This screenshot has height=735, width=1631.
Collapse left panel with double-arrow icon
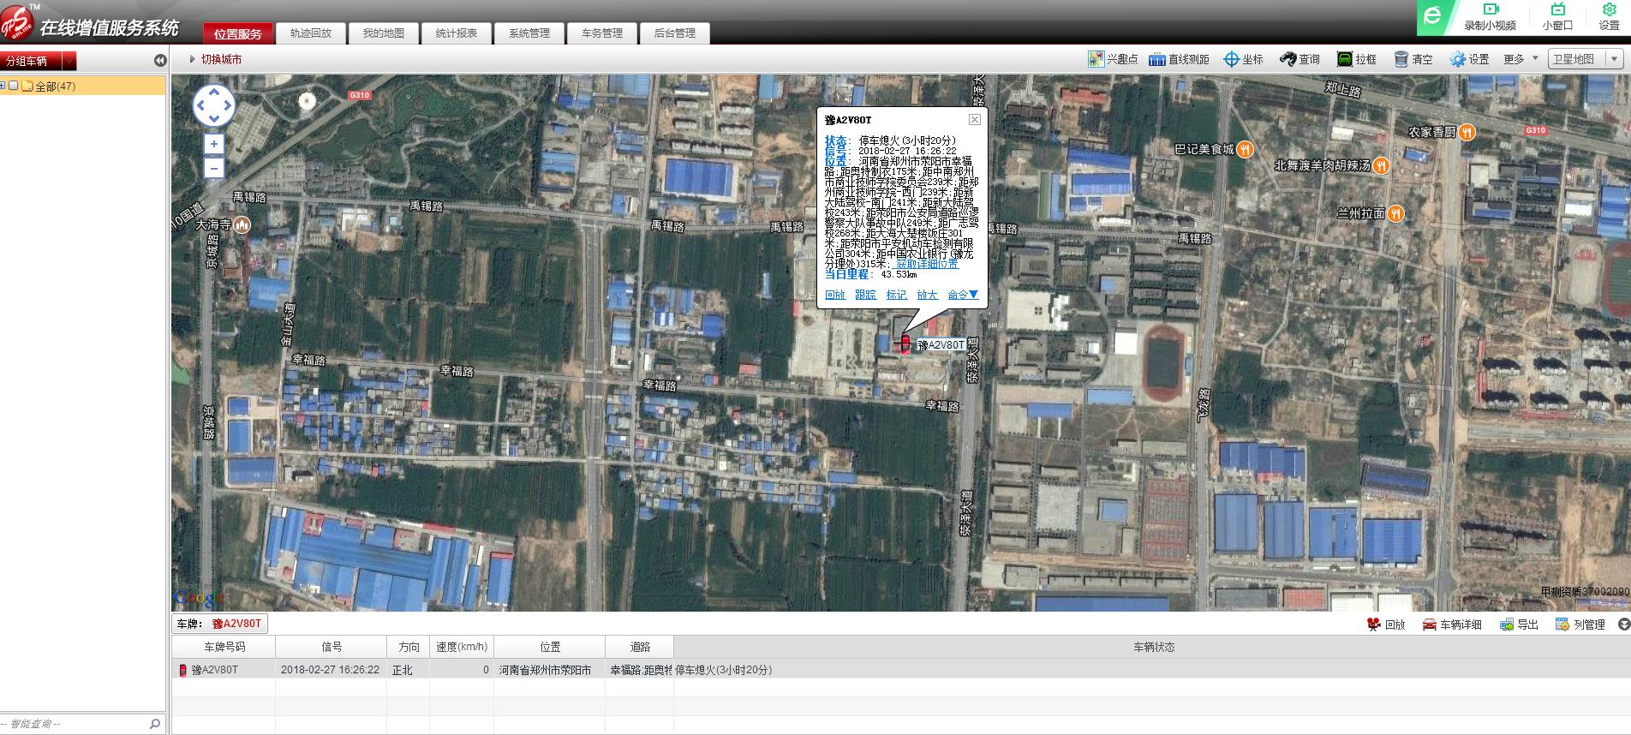tap(159, 60)
